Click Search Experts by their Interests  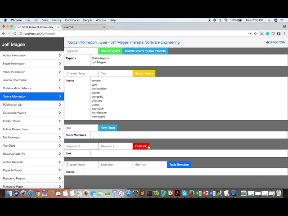145,51
